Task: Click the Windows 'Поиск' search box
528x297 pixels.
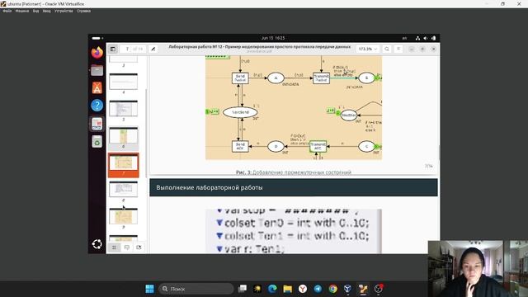Action: point(196,289)
